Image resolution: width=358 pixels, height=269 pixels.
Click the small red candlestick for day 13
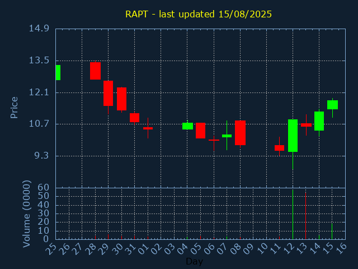tap(306, 125)
